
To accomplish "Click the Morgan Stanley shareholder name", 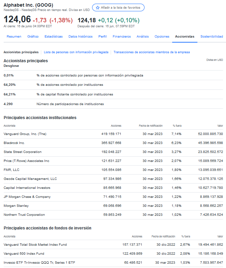I will point(16,206).
